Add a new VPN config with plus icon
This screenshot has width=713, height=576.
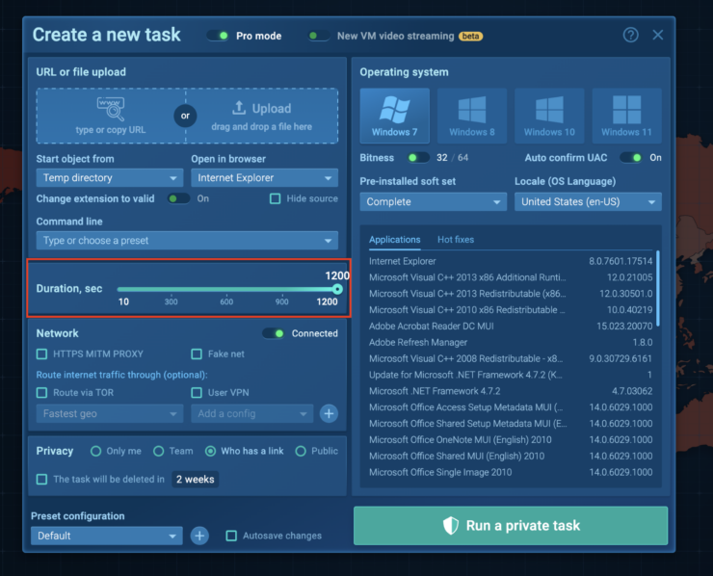pyautogui.click(x=329, y=413)
